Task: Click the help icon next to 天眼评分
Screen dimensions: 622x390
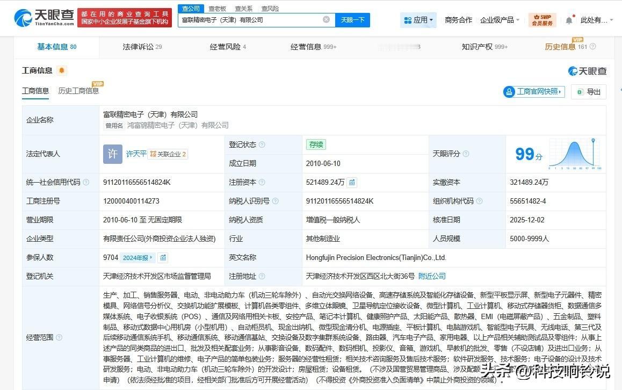Action: (x=465, y=154)
